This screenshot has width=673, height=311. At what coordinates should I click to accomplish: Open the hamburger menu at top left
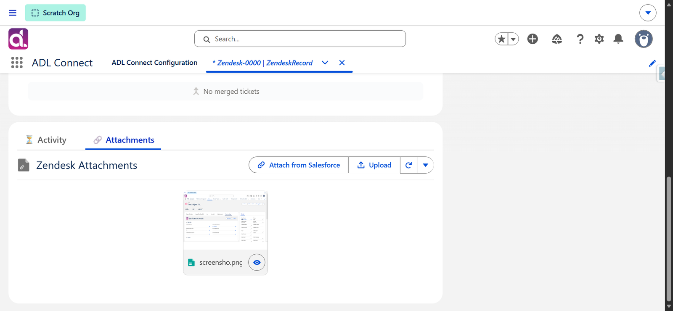click(13, 13)
